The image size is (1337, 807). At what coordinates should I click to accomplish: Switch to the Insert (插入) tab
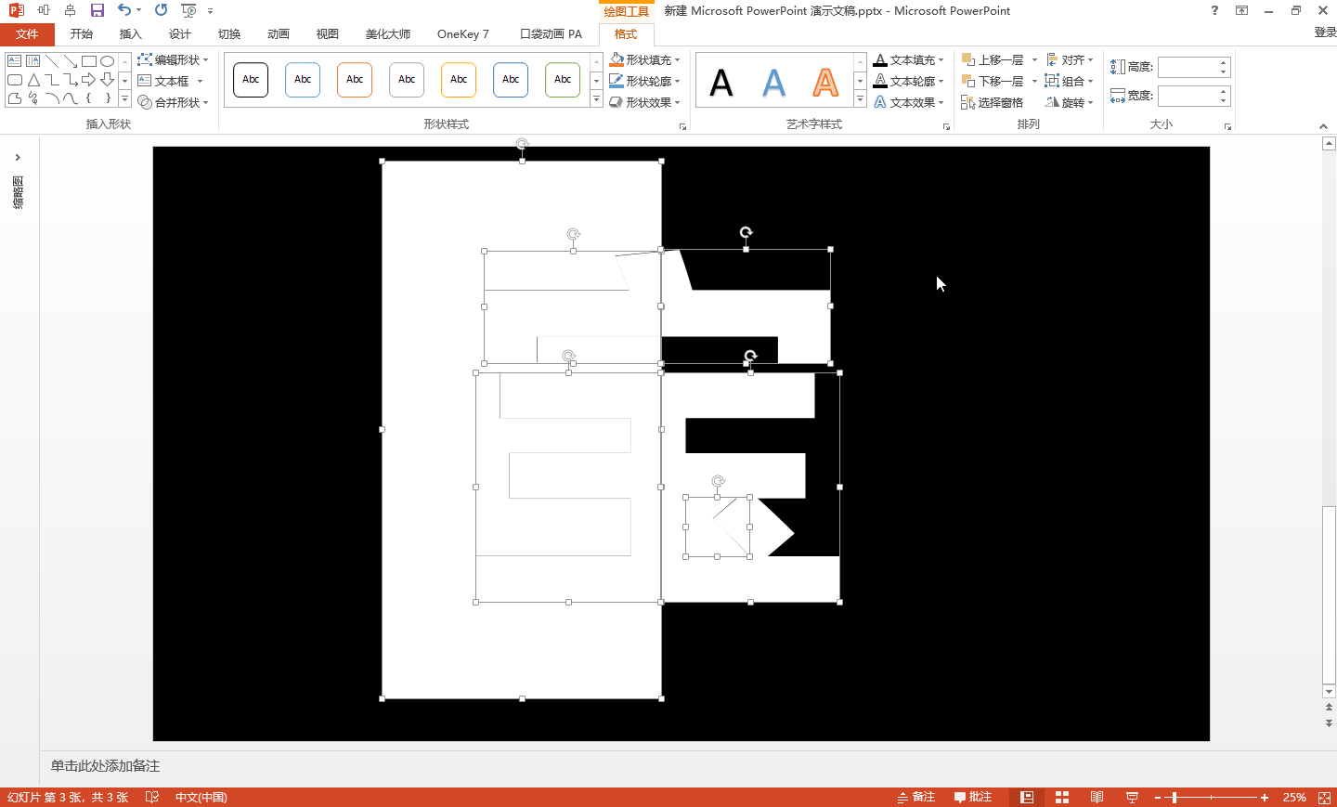click(131, 34)
